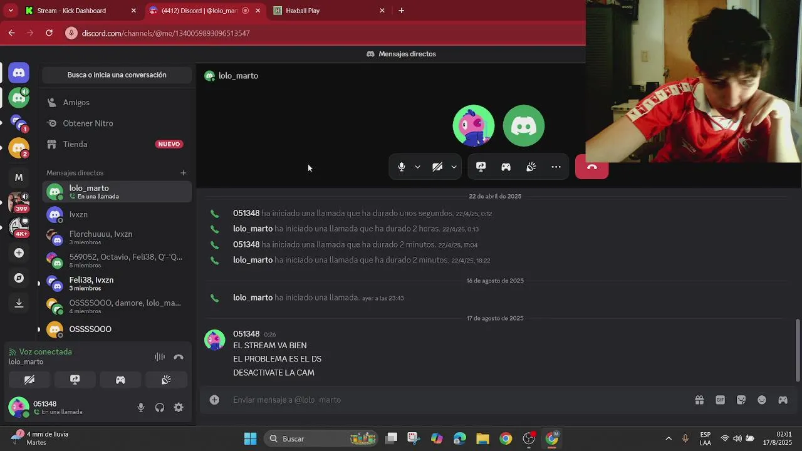Create new direct message plus icon
Image resolution: width=802 pixels, height=451 pixels.
tap(183, 173)
